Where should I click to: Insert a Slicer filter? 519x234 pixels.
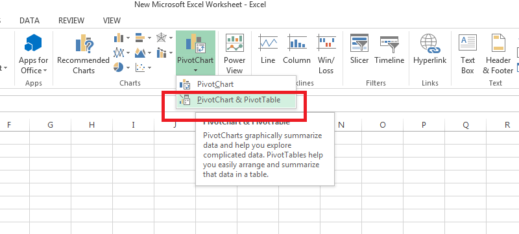coord(359,49)
